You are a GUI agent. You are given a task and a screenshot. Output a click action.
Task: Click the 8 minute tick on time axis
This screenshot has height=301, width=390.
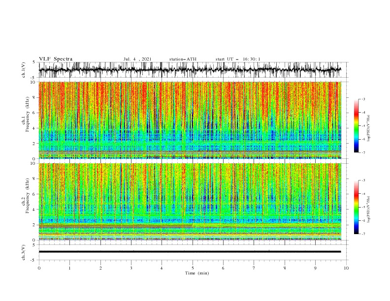pos(285,268)
